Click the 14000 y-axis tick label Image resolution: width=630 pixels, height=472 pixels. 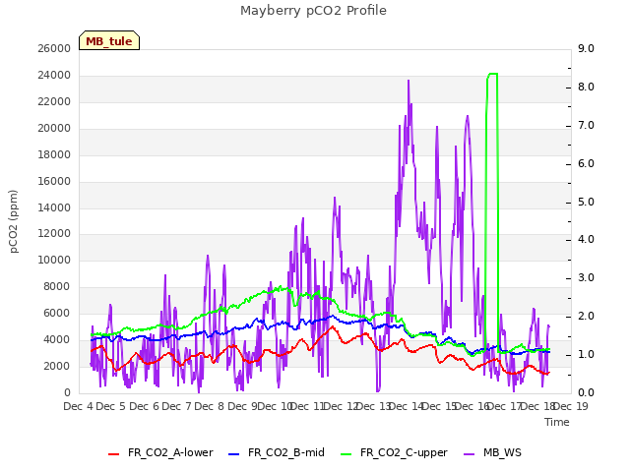tap(54, 207)
